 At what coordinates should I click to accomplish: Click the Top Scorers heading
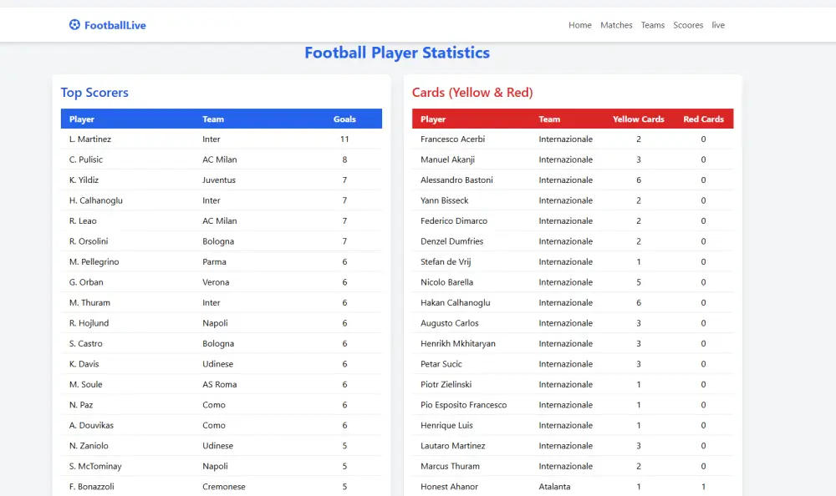click(94, 93)
